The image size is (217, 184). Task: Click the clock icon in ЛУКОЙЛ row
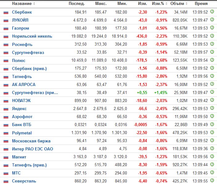pos(212,19)
